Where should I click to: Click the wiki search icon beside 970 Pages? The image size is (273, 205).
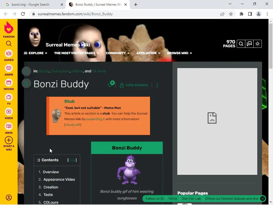point(241,44)
